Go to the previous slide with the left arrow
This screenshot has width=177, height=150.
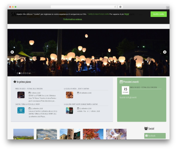pos(12,52)
